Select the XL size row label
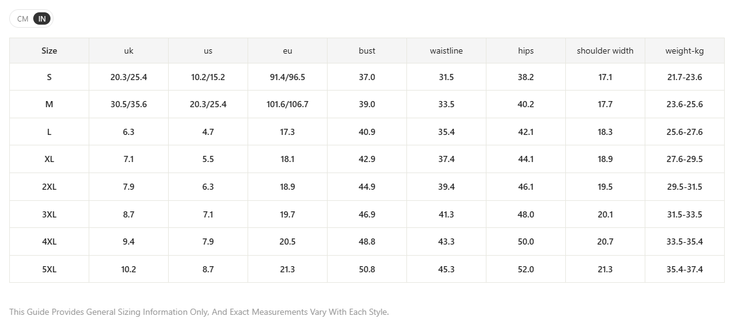The width and height of the screenshot is (734, 329). click(x=49, y=159)
